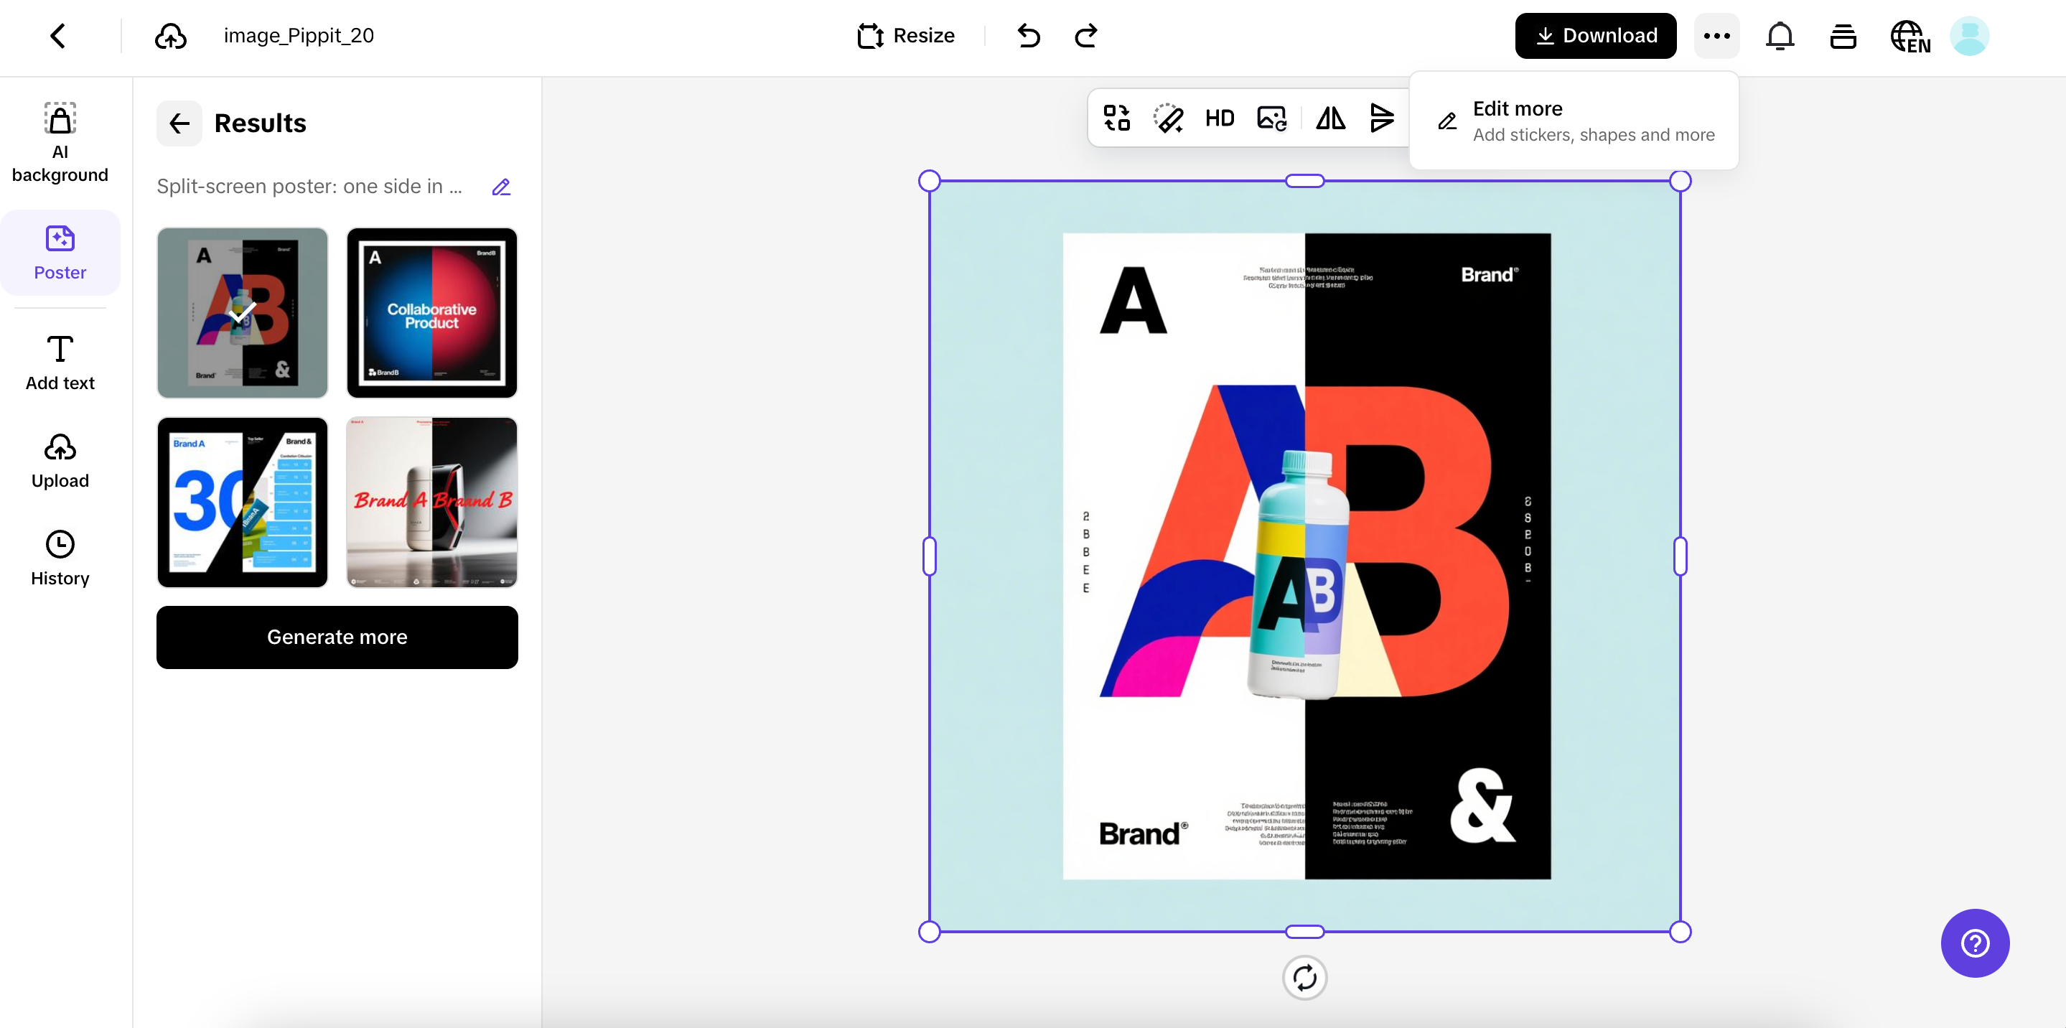Regenerate poster using refresh icon below canvas
Viewport: 2066px width, 1028px height.
tap(1304, 978)
